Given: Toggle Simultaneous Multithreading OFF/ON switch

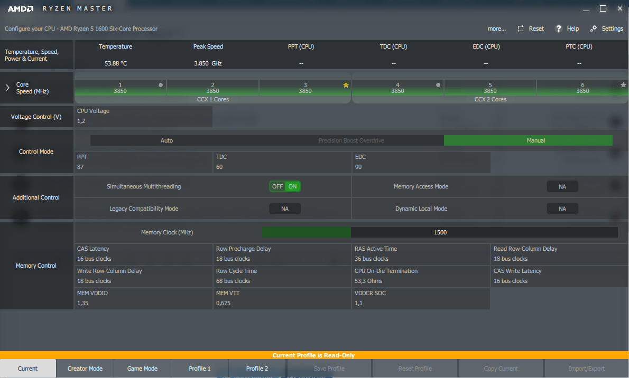Looking at the screenshot, I should (x=285, y=186).
